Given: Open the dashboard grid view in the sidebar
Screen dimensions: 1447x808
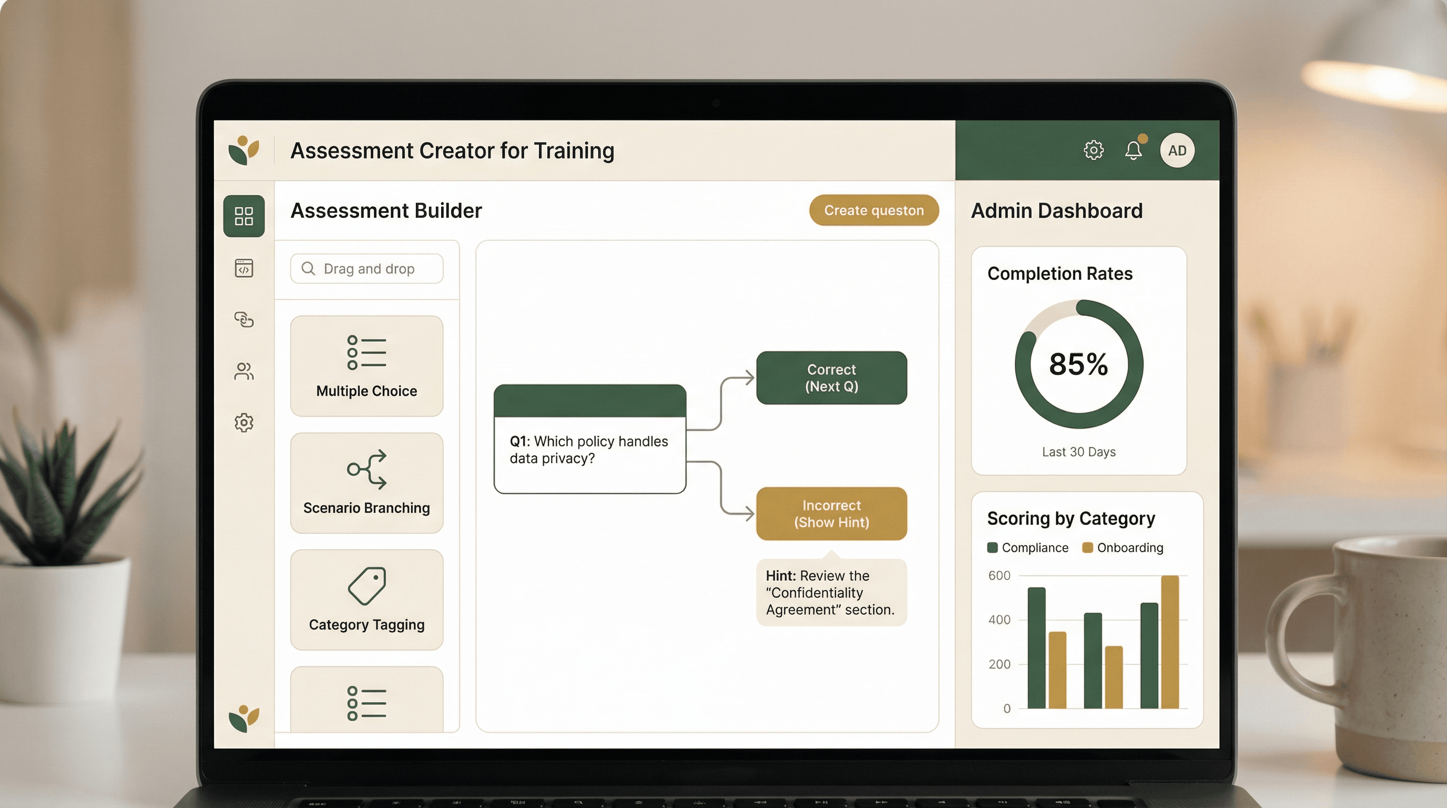Looking at the screenshot, I should pyautogui.click(x=244, y=216).
